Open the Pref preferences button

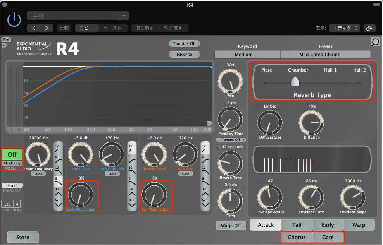6,39
